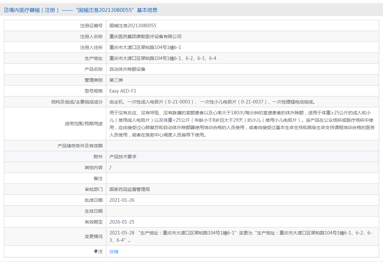
Task: Click the empty 产品储存条件及有效期 value cell
Action: pyautogui.click(x=242, y=146)
